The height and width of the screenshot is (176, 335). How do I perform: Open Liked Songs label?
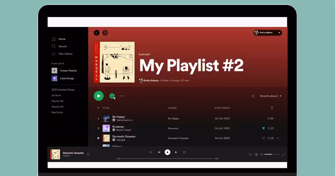click(67, 78)
